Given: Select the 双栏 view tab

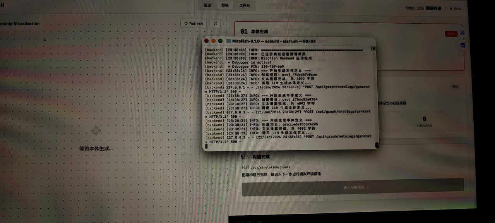Looking at the screenshot, I should [x=225, y=5].
